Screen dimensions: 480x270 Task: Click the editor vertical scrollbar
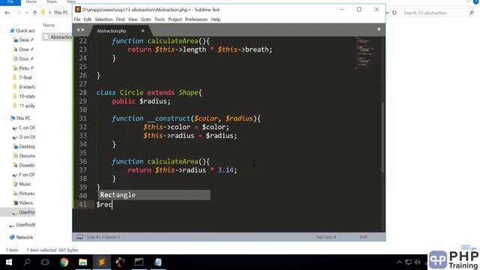382,136
